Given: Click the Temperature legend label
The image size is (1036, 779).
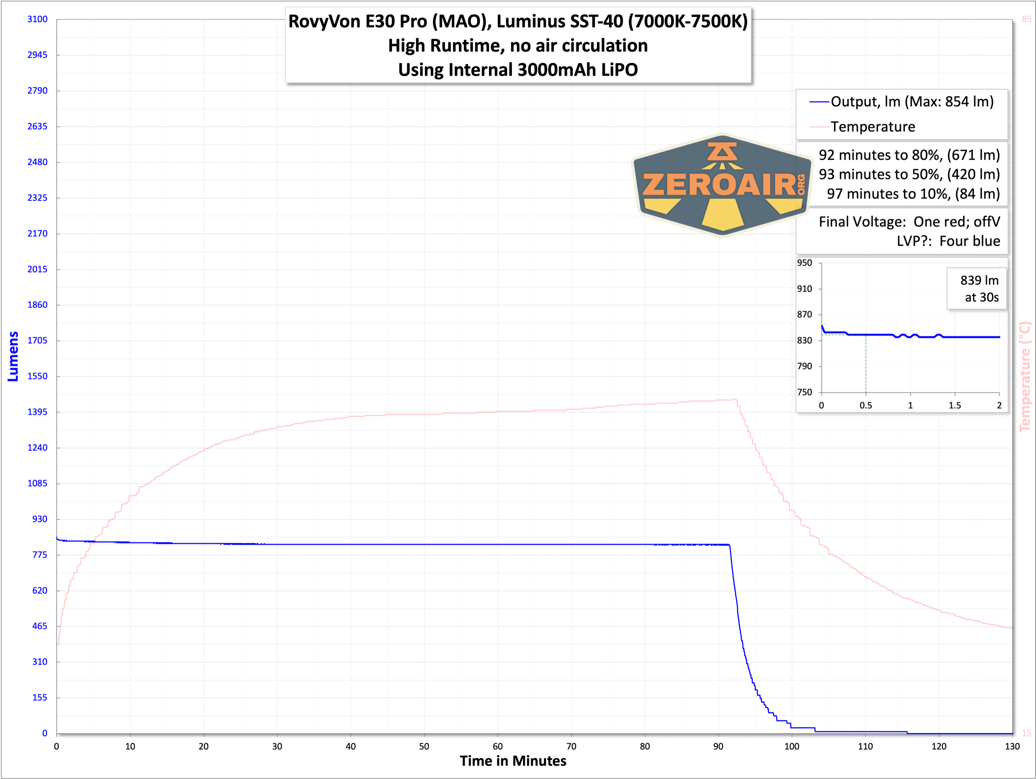Looking at the screenshot, I should click(x=873, y=127).
